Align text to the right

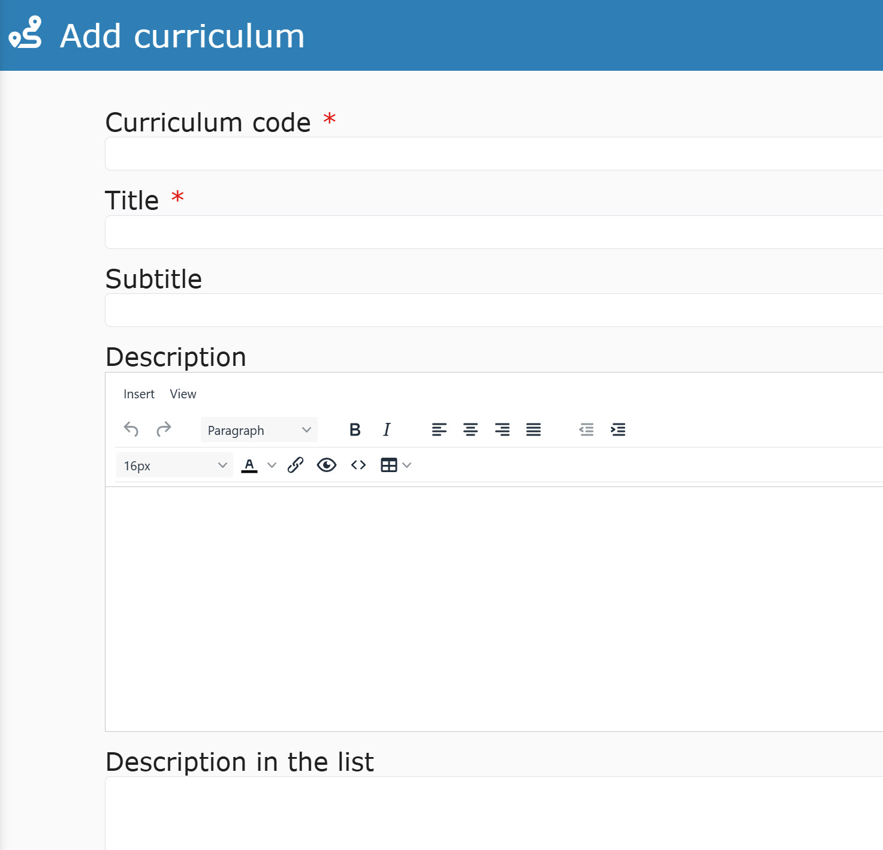[x=502, y=429]
